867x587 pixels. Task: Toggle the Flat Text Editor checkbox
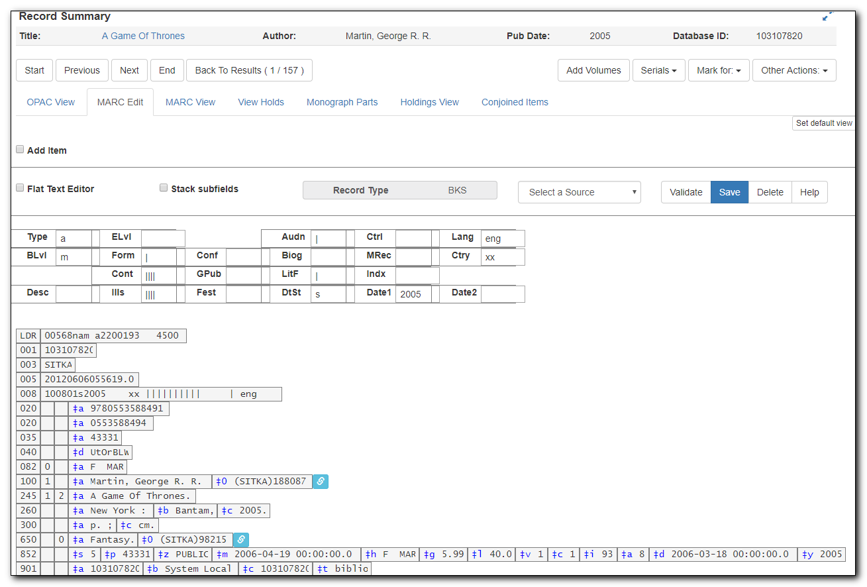pos(20,188)
